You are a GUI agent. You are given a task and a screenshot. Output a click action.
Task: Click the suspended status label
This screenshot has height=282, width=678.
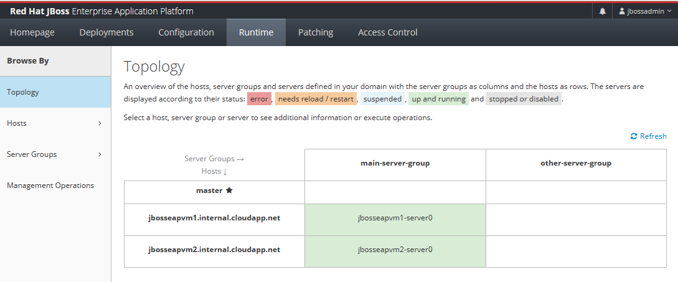point(382,99)
